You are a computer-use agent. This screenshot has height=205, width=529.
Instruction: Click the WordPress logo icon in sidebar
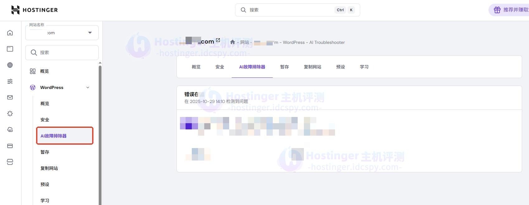click(33, 87)
